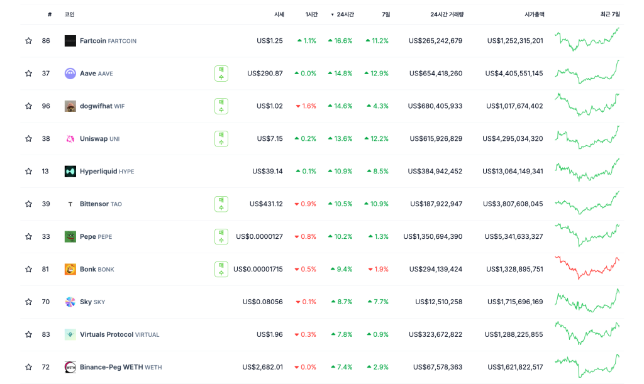Click the Hyperliquid logo icon
644x384 pixels.
coord(70,172)
